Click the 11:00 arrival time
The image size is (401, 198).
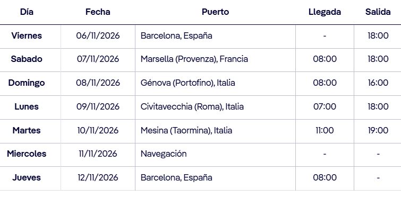point(325,130)
